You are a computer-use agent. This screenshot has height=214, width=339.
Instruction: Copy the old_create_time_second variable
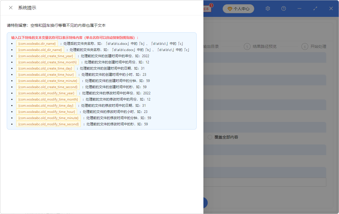click(x=47, y=87)
